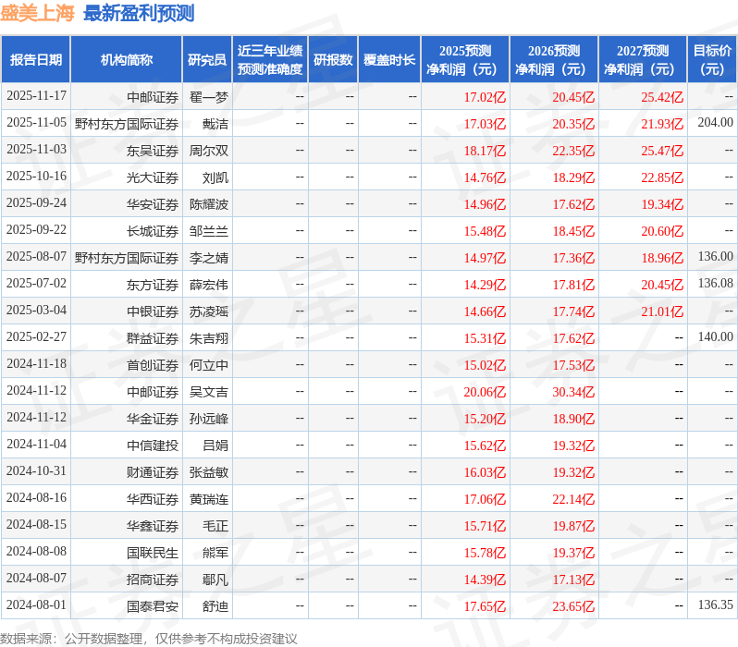Select analyst 陈耀波

click(208, 204)
